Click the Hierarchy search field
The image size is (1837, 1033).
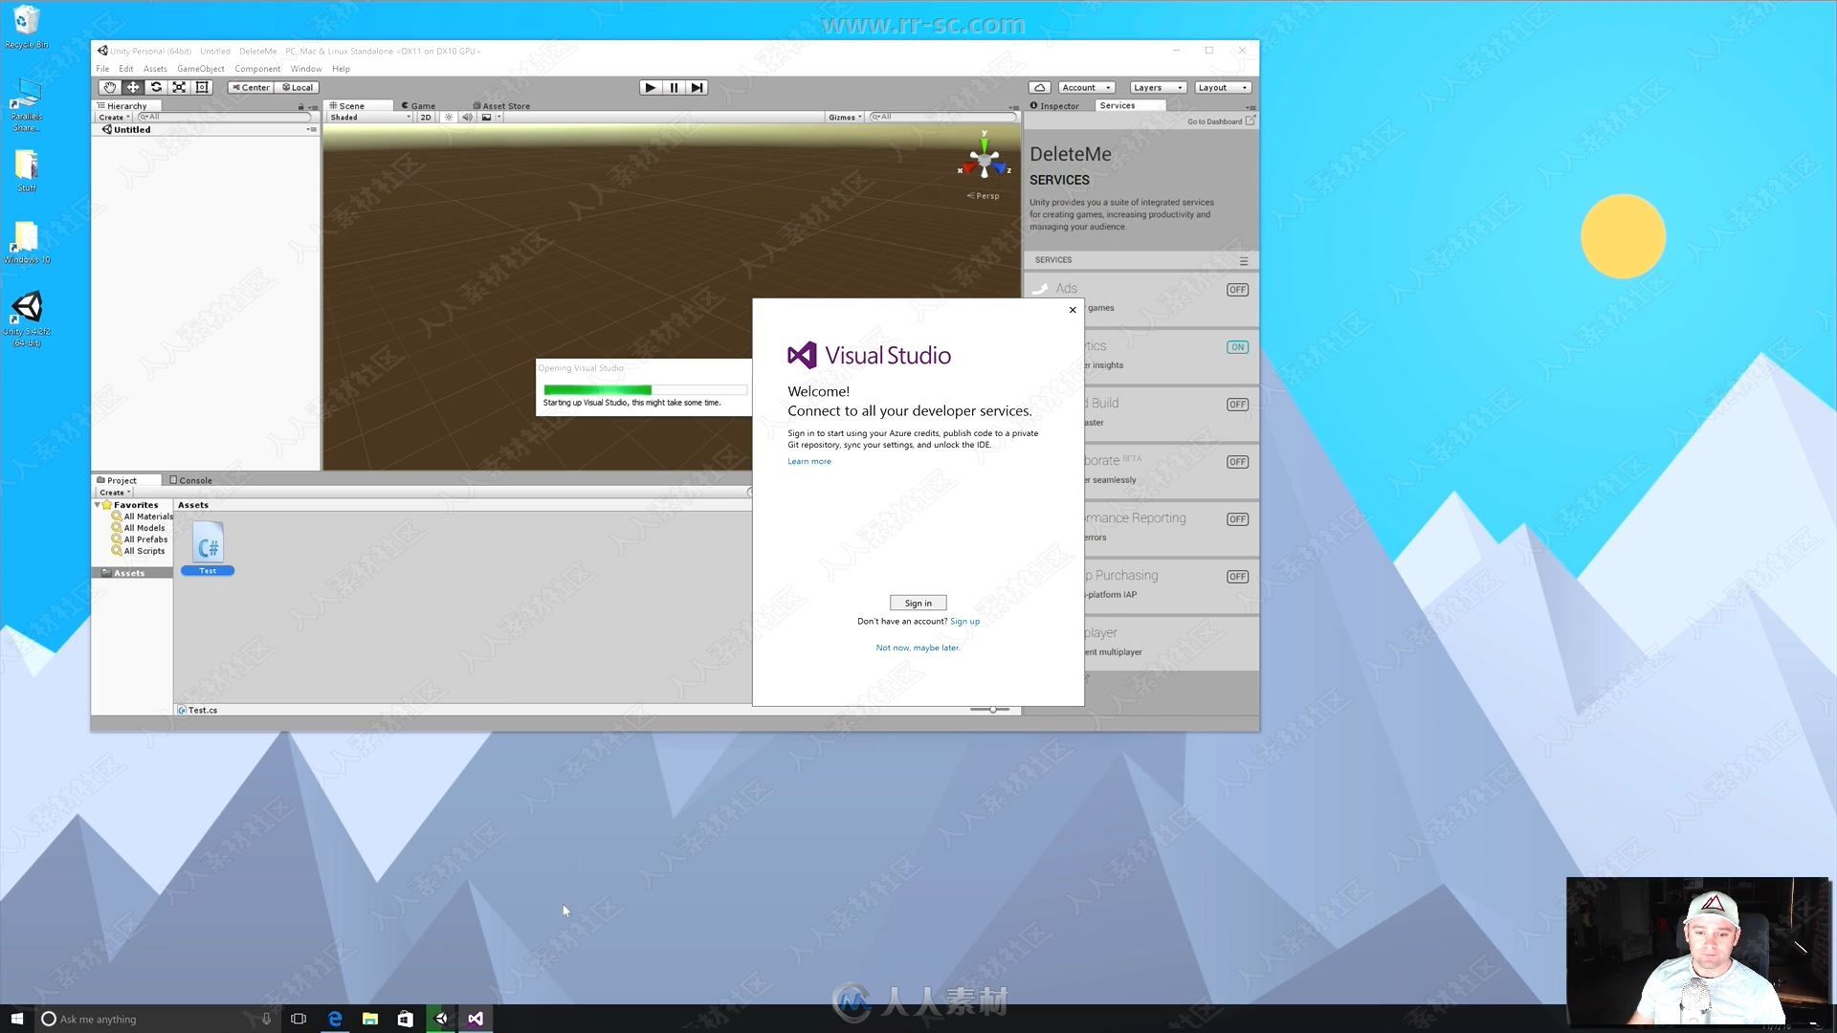pyautogui.click(x=226, y=118)
